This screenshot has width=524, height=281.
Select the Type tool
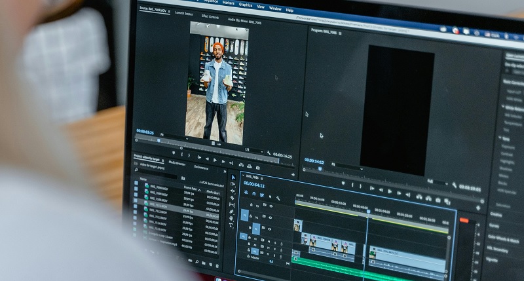tap(231, 225)
